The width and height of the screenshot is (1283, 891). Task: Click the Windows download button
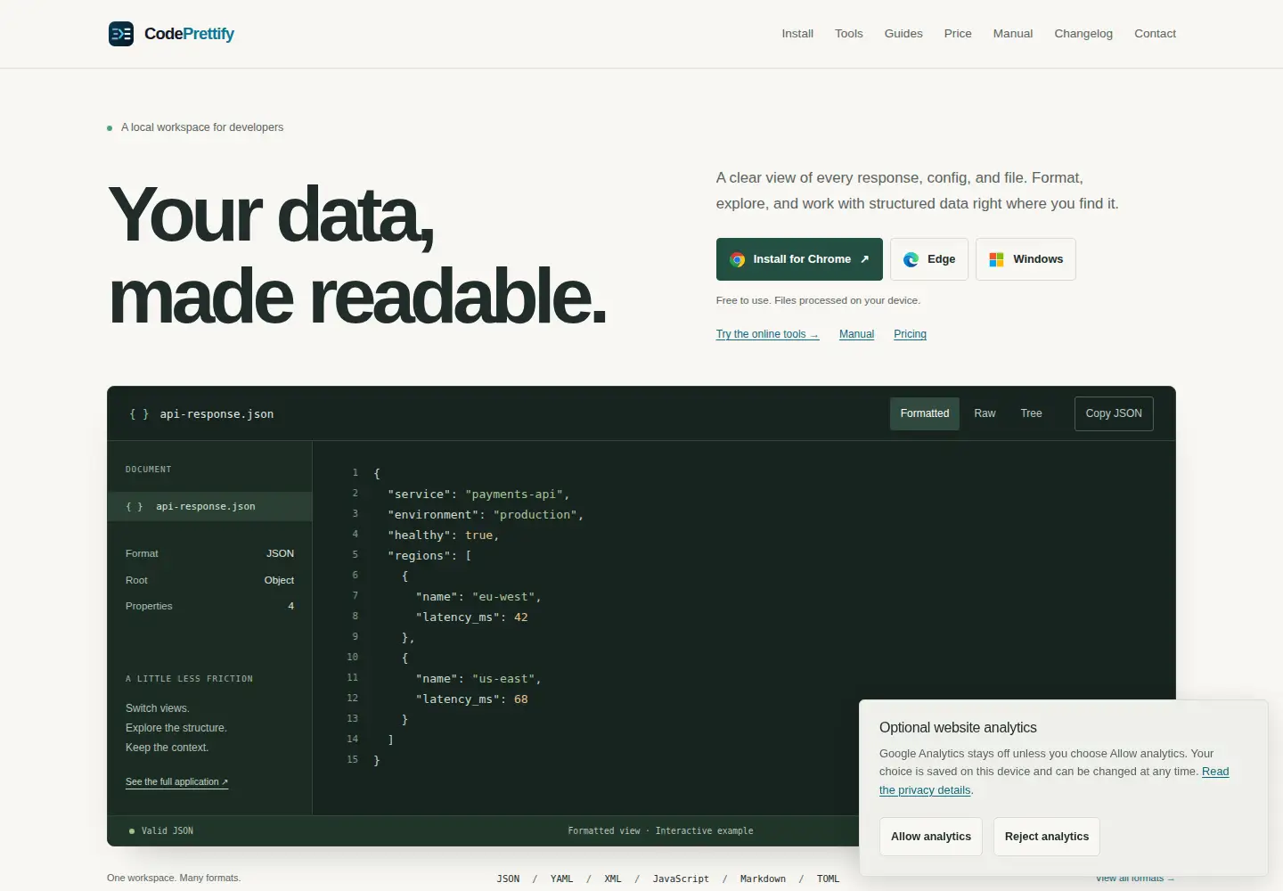pyautogui.click(x=1026, y=259)
